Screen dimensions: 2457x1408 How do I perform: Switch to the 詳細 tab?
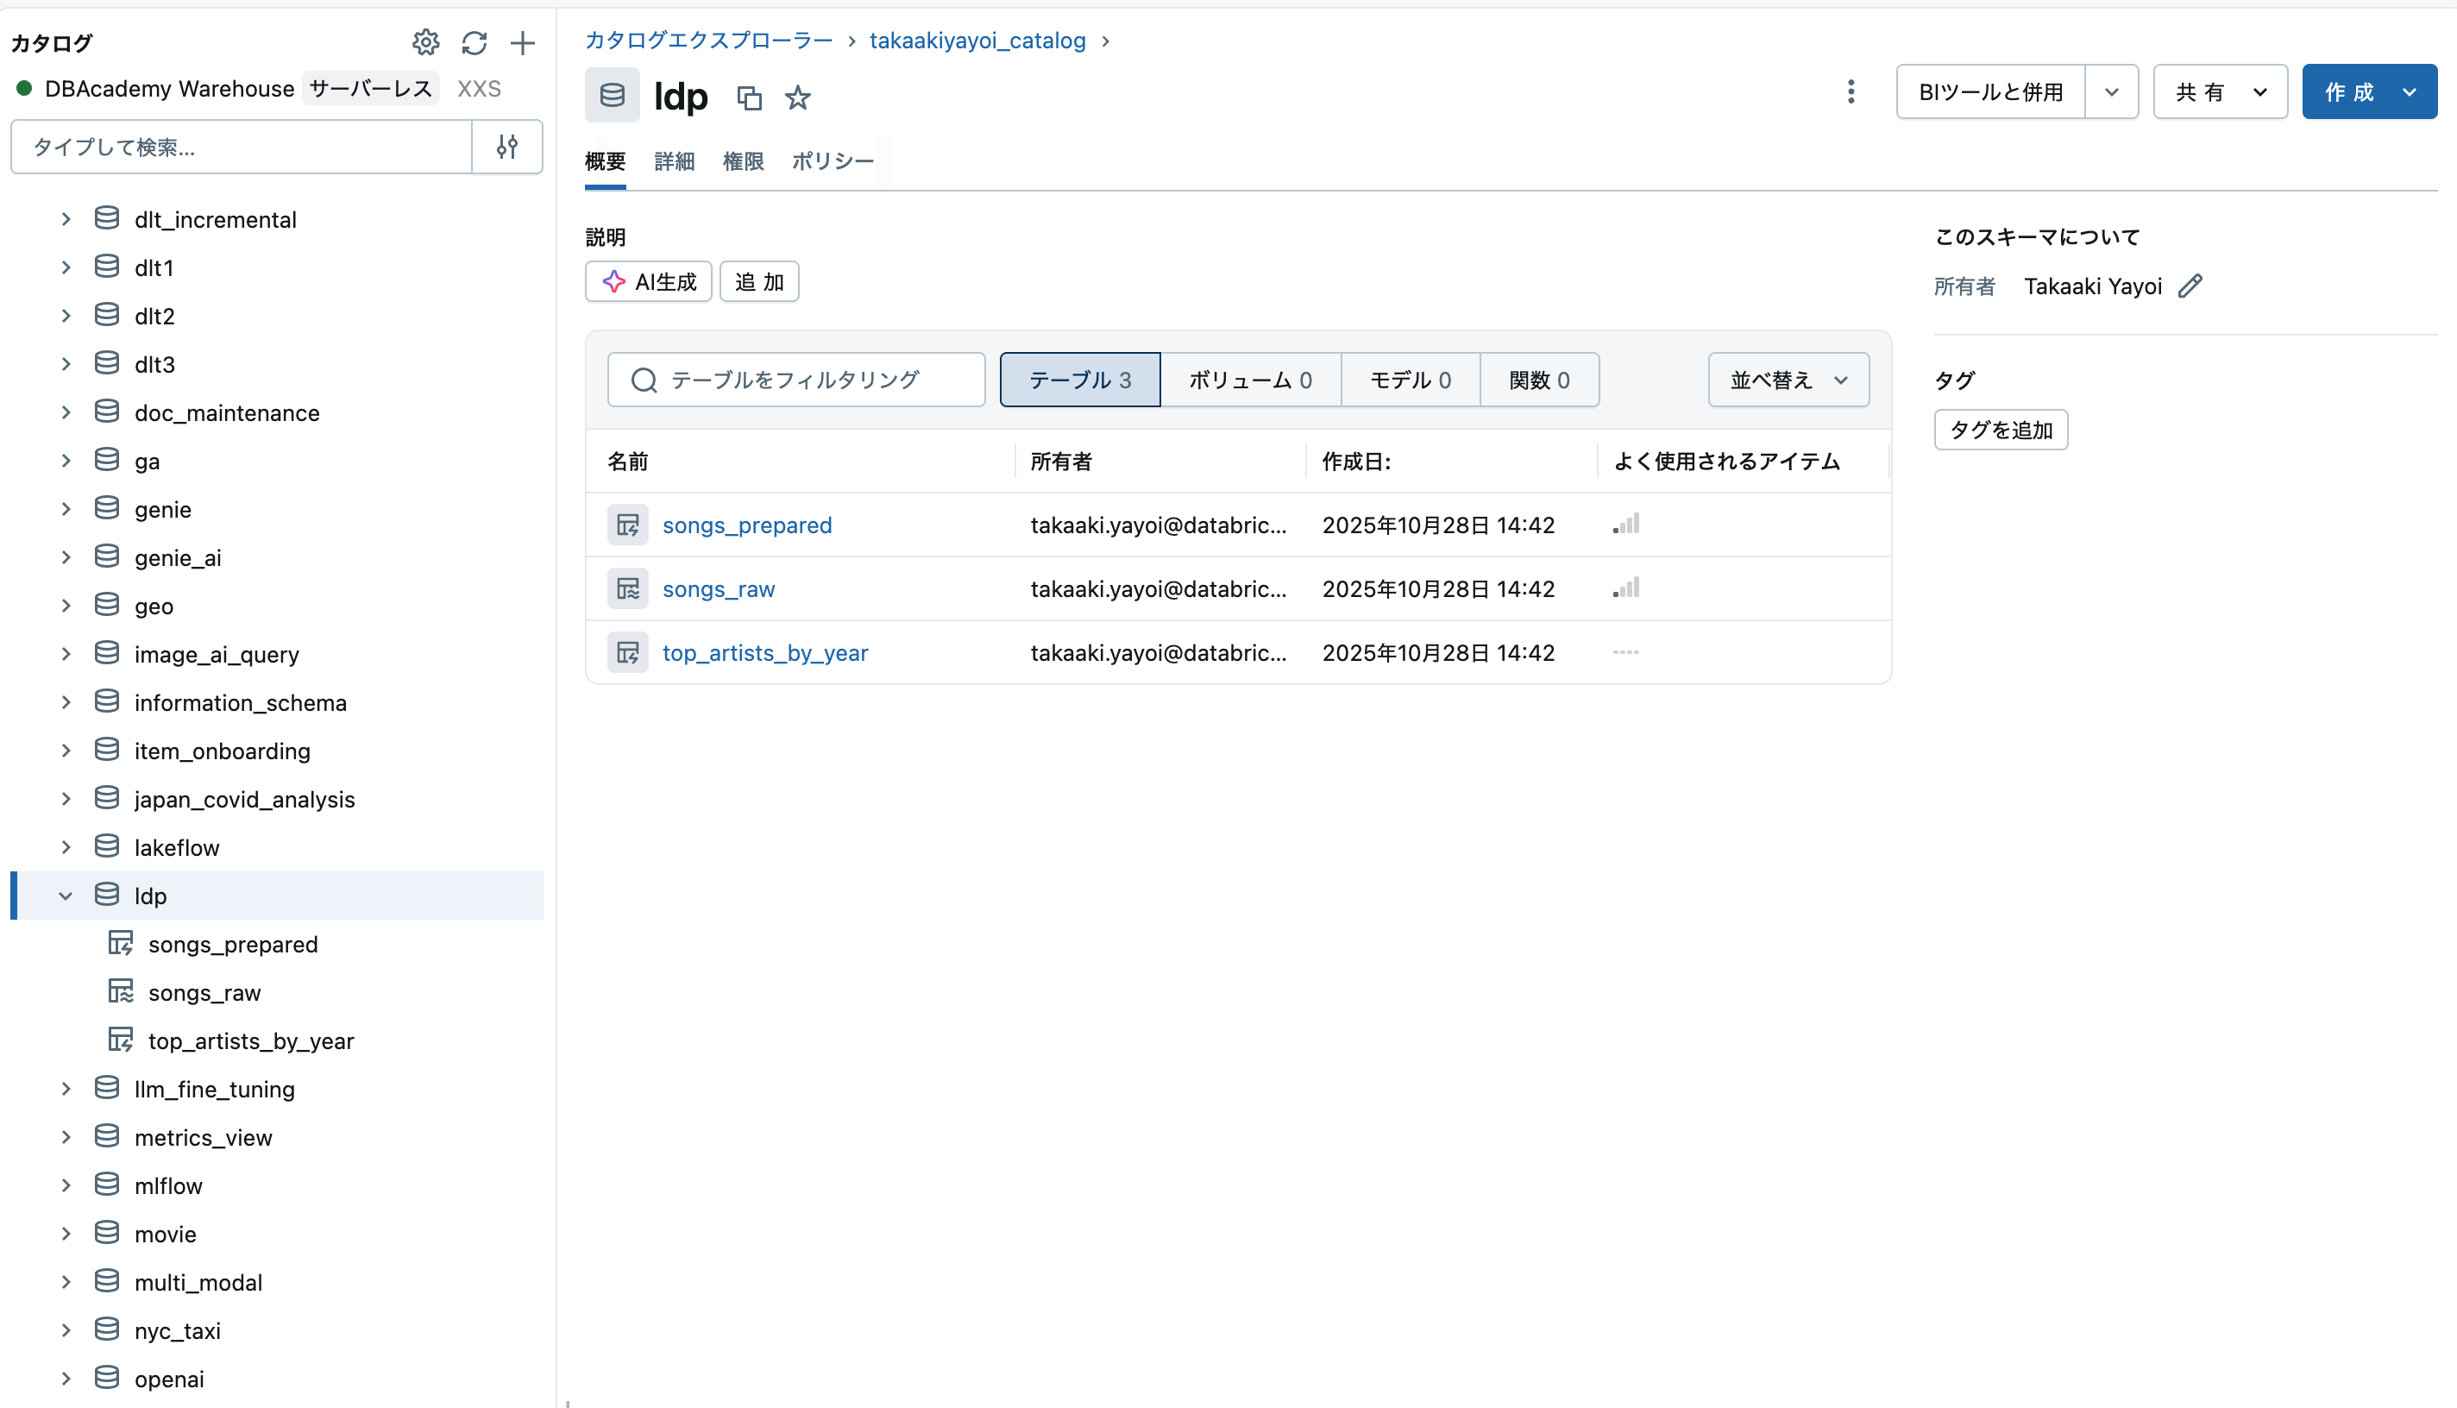pos(675,161)
